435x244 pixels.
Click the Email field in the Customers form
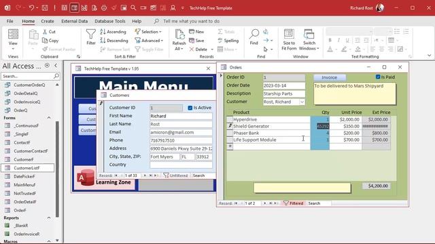[x=181, y=132]
